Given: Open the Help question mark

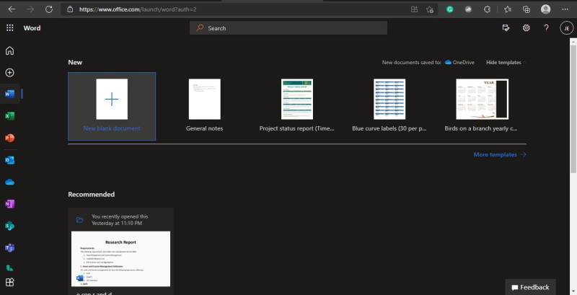Looking at the screenshot, I should click(546, 28).
